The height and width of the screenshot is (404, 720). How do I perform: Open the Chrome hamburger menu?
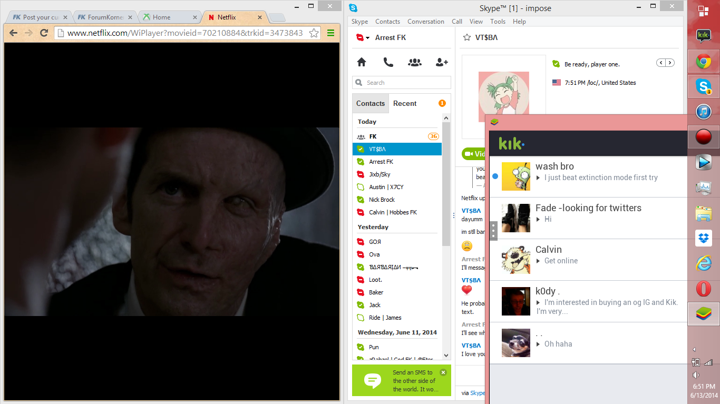[x=331, y=33]
